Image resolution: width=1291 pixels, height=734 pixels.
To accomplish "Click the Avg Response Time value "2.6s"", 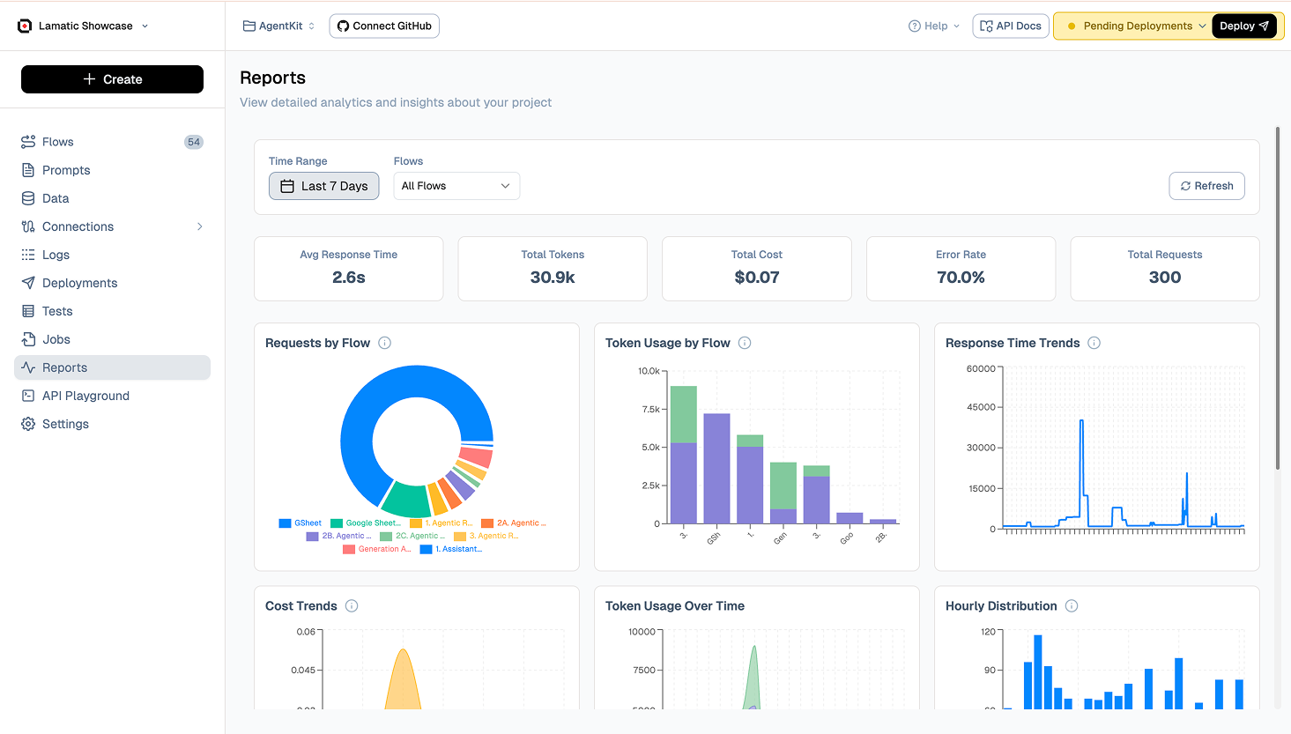I will (x=349, y=278).
